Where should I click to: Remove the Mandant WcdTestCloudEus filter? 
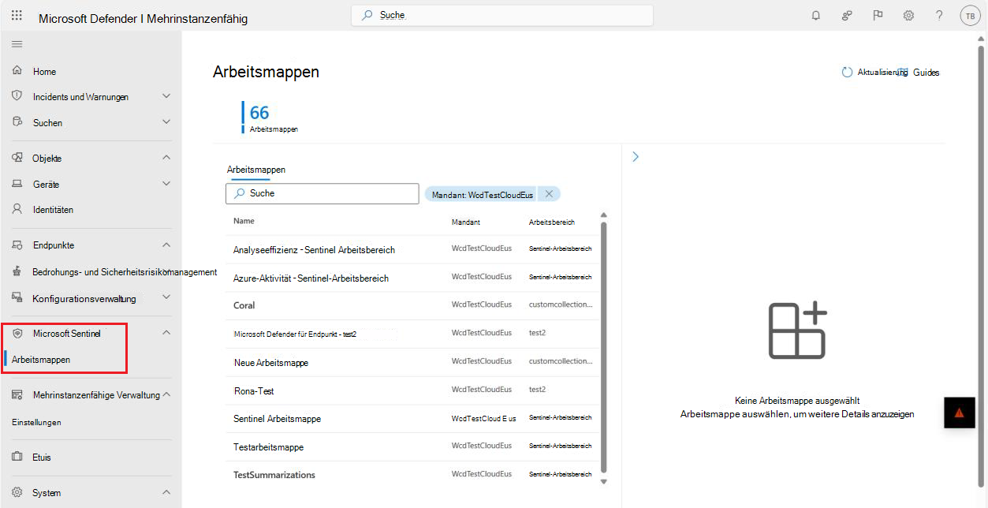click(x=549, y=194)
